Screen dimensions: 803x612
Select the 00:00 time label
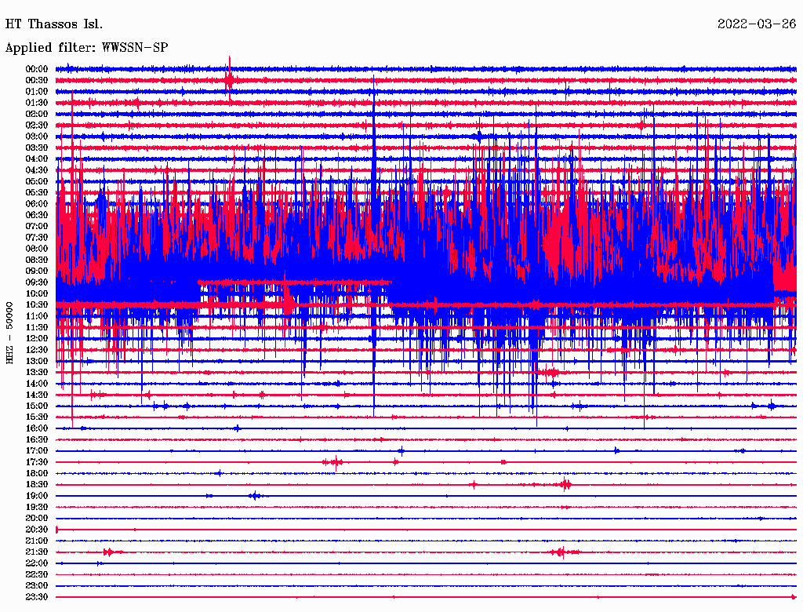pyautogui.click(x=37, y=69)
